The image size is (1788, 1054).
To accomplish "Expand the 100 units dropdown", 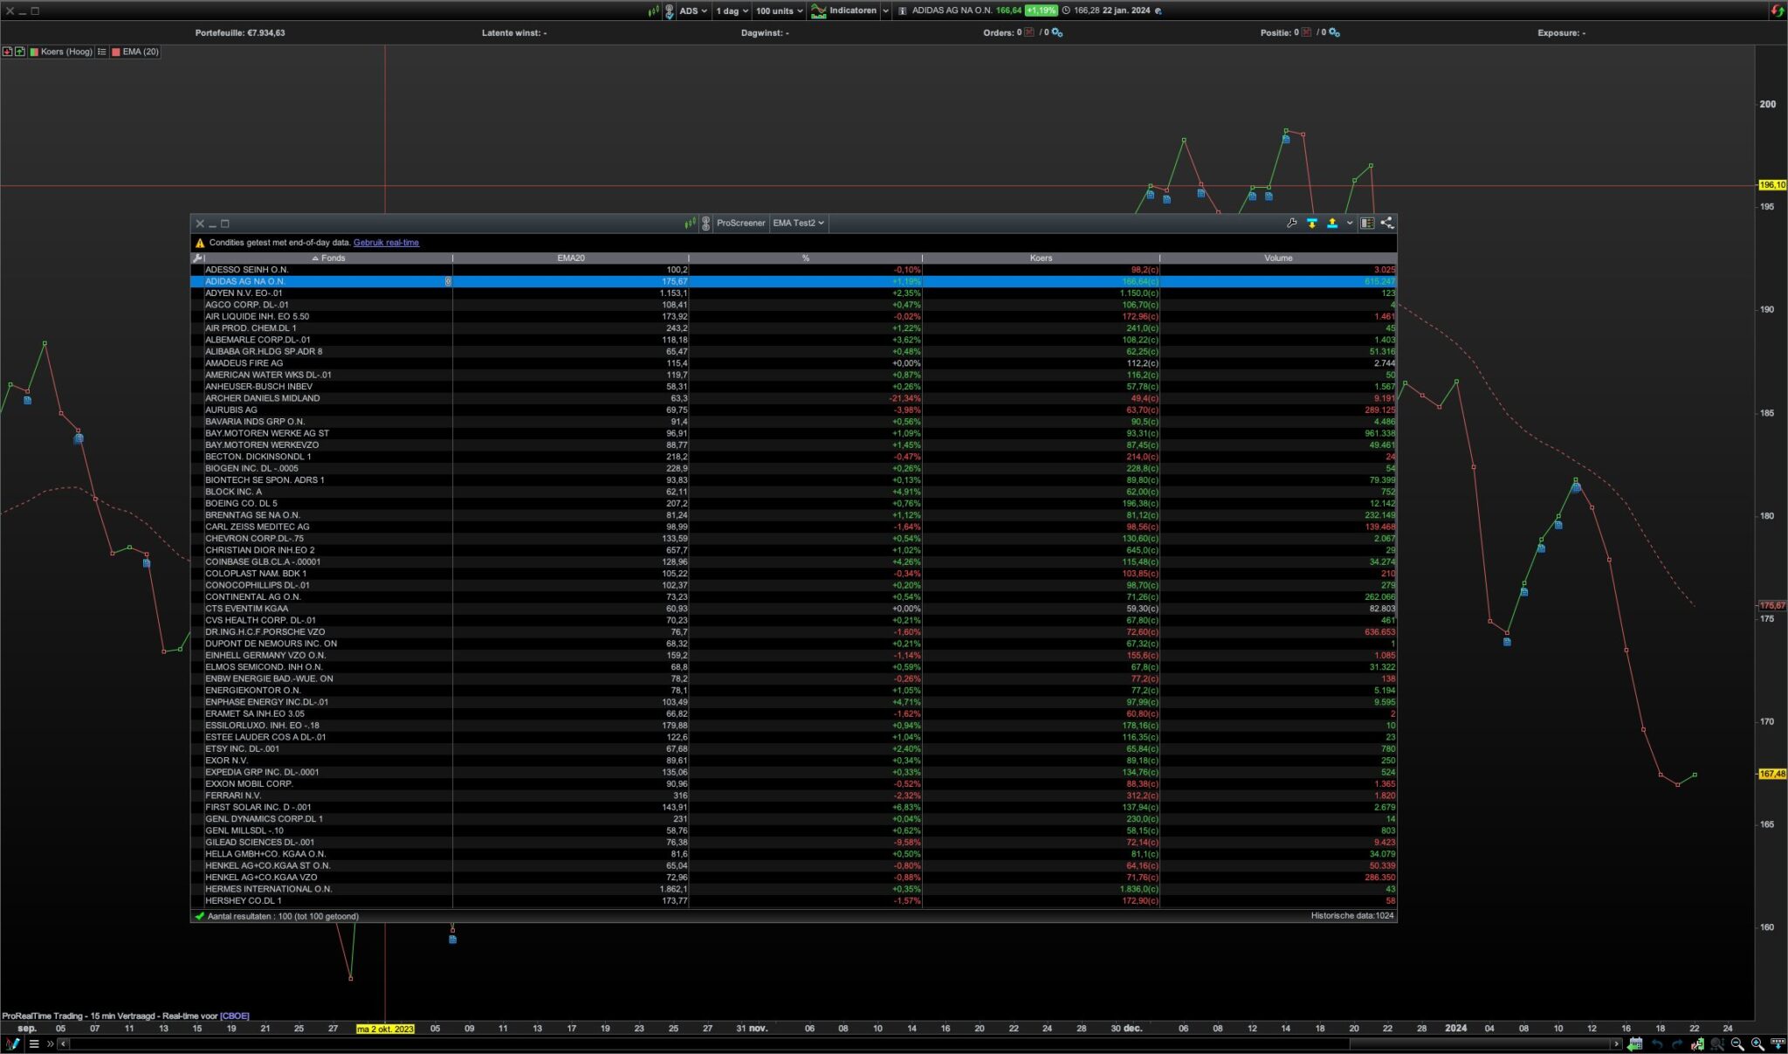I will tap(779, 11).
